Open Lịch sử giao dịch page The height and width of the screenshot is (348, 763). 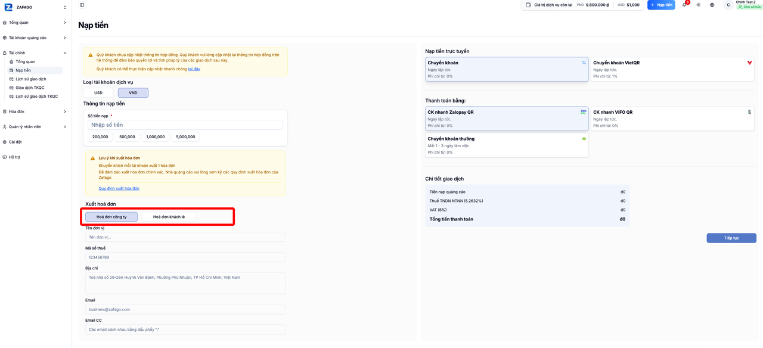[35, 79]
